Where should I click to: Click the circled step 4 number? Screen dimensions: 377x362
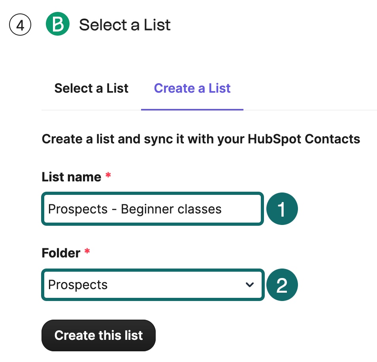pos(20,25)
